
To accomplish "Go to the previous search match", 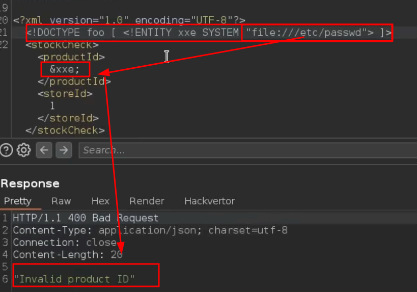I will pos(44,150).
